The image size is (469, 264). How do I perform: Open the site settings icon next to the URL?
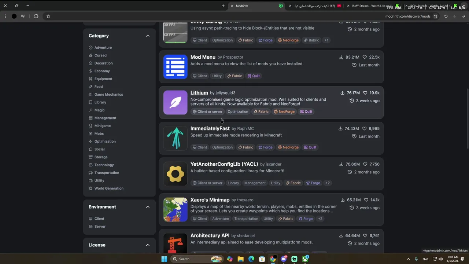point(435,16)
